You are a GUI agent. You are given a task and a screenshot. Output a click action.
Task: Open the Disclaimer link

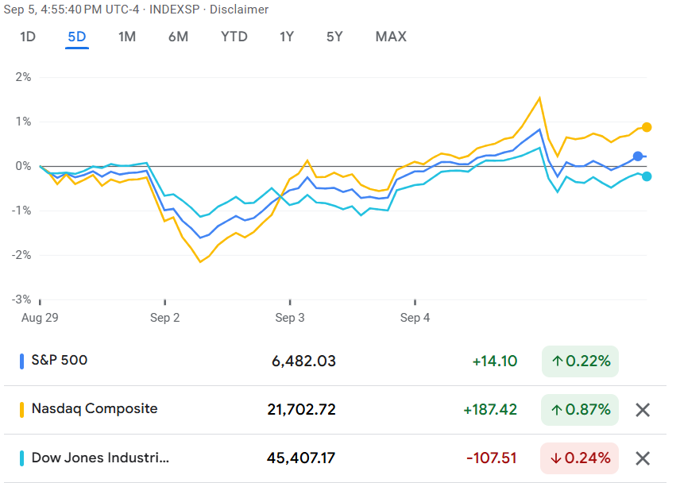click(239, 10)
